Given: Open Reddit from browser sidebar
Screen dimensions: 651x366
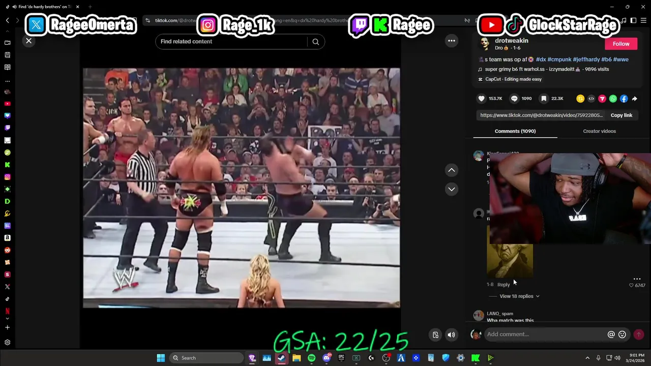Looking at the screenshot, I should (7, 250).
